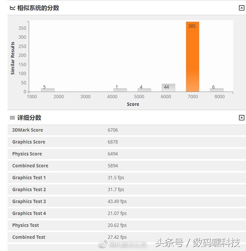Click the Combined Test label
The height and width of the screenshot is (251, 246).
29,237
